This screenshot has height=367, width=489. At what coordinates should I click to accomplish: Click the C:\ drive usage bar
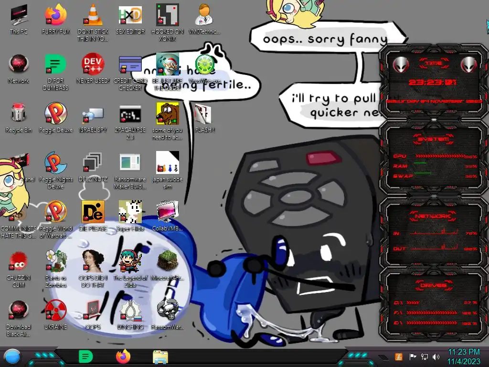click(x=413, y=302)
